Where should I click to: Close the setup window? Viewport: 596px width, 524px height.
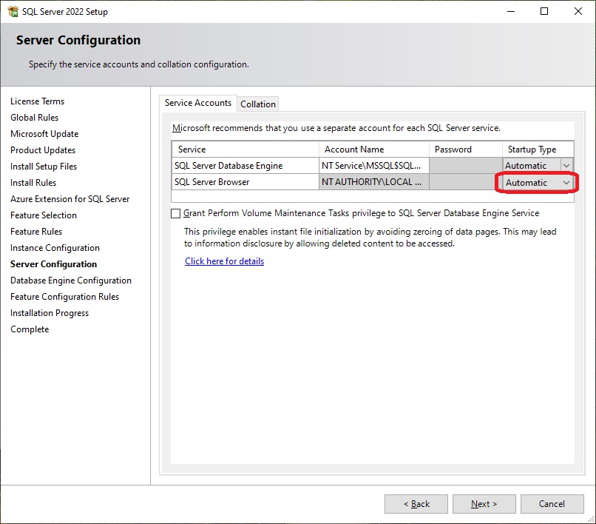pos(578,11)
